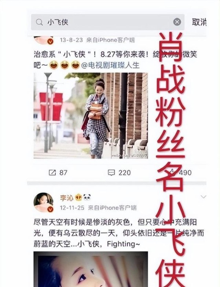Tap the crown membership badge beside 李沁
The height and width of the screenshot is (287, 220).
click(78, 197)
